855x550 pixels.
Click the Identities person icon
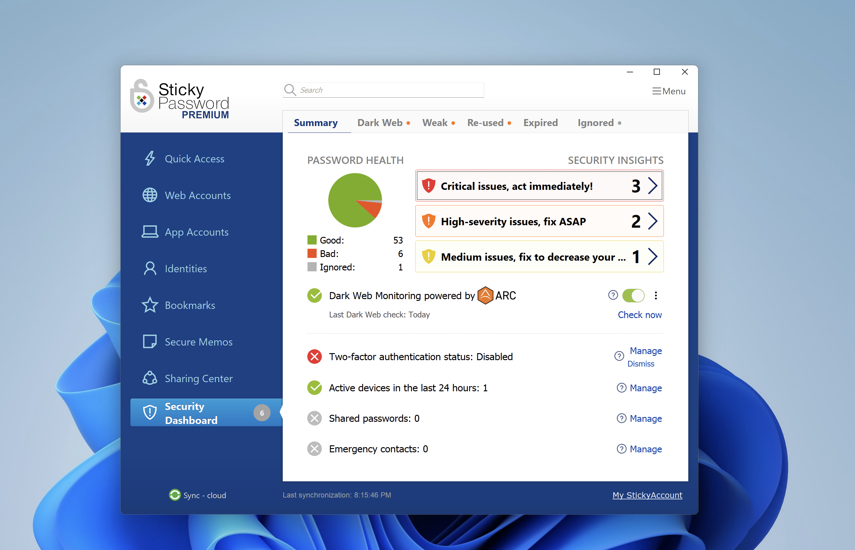pos(150,268)
